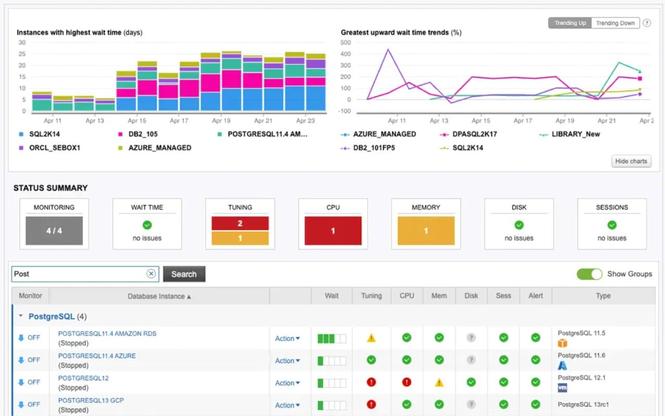
Task: Switch to the Trending Down tab
Action: [x=615, y=23]
